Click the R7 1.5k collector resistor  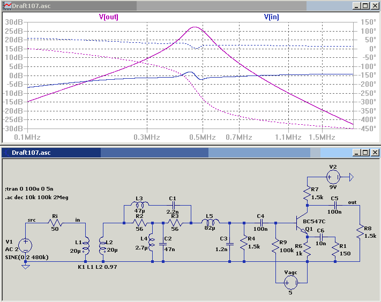coord(307,193)
